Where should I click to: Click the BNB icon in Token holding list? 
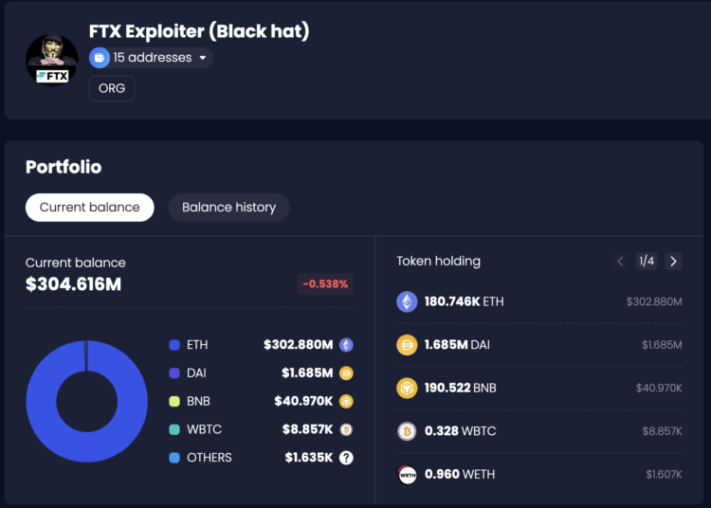(407, 388)
